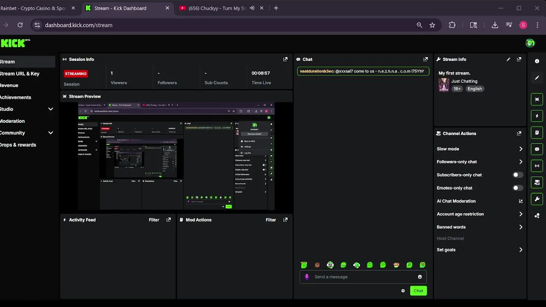546x307 pixels.
Task: Open Slow mode options
Action: [479, 149]
